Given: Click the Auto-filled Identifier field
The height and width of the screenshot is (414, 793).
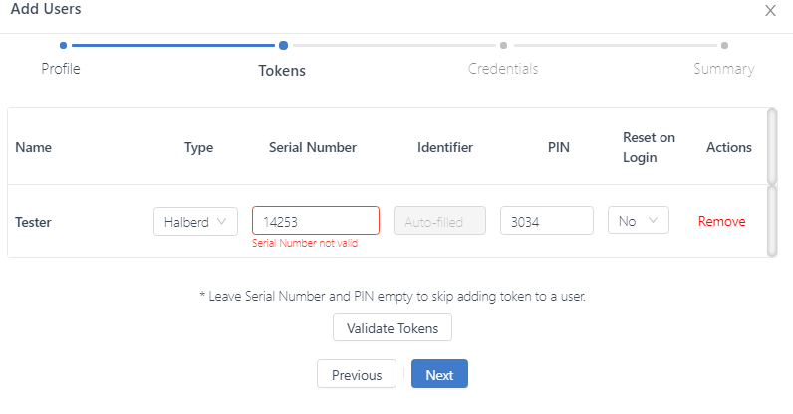Looking at the screenshot, I should 439,221.
